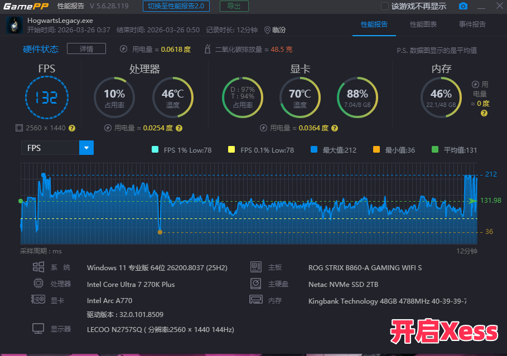The image size is (507, 356).
Task: Click the RAM stick icon beside 内存 info
Action: [256, 300]
